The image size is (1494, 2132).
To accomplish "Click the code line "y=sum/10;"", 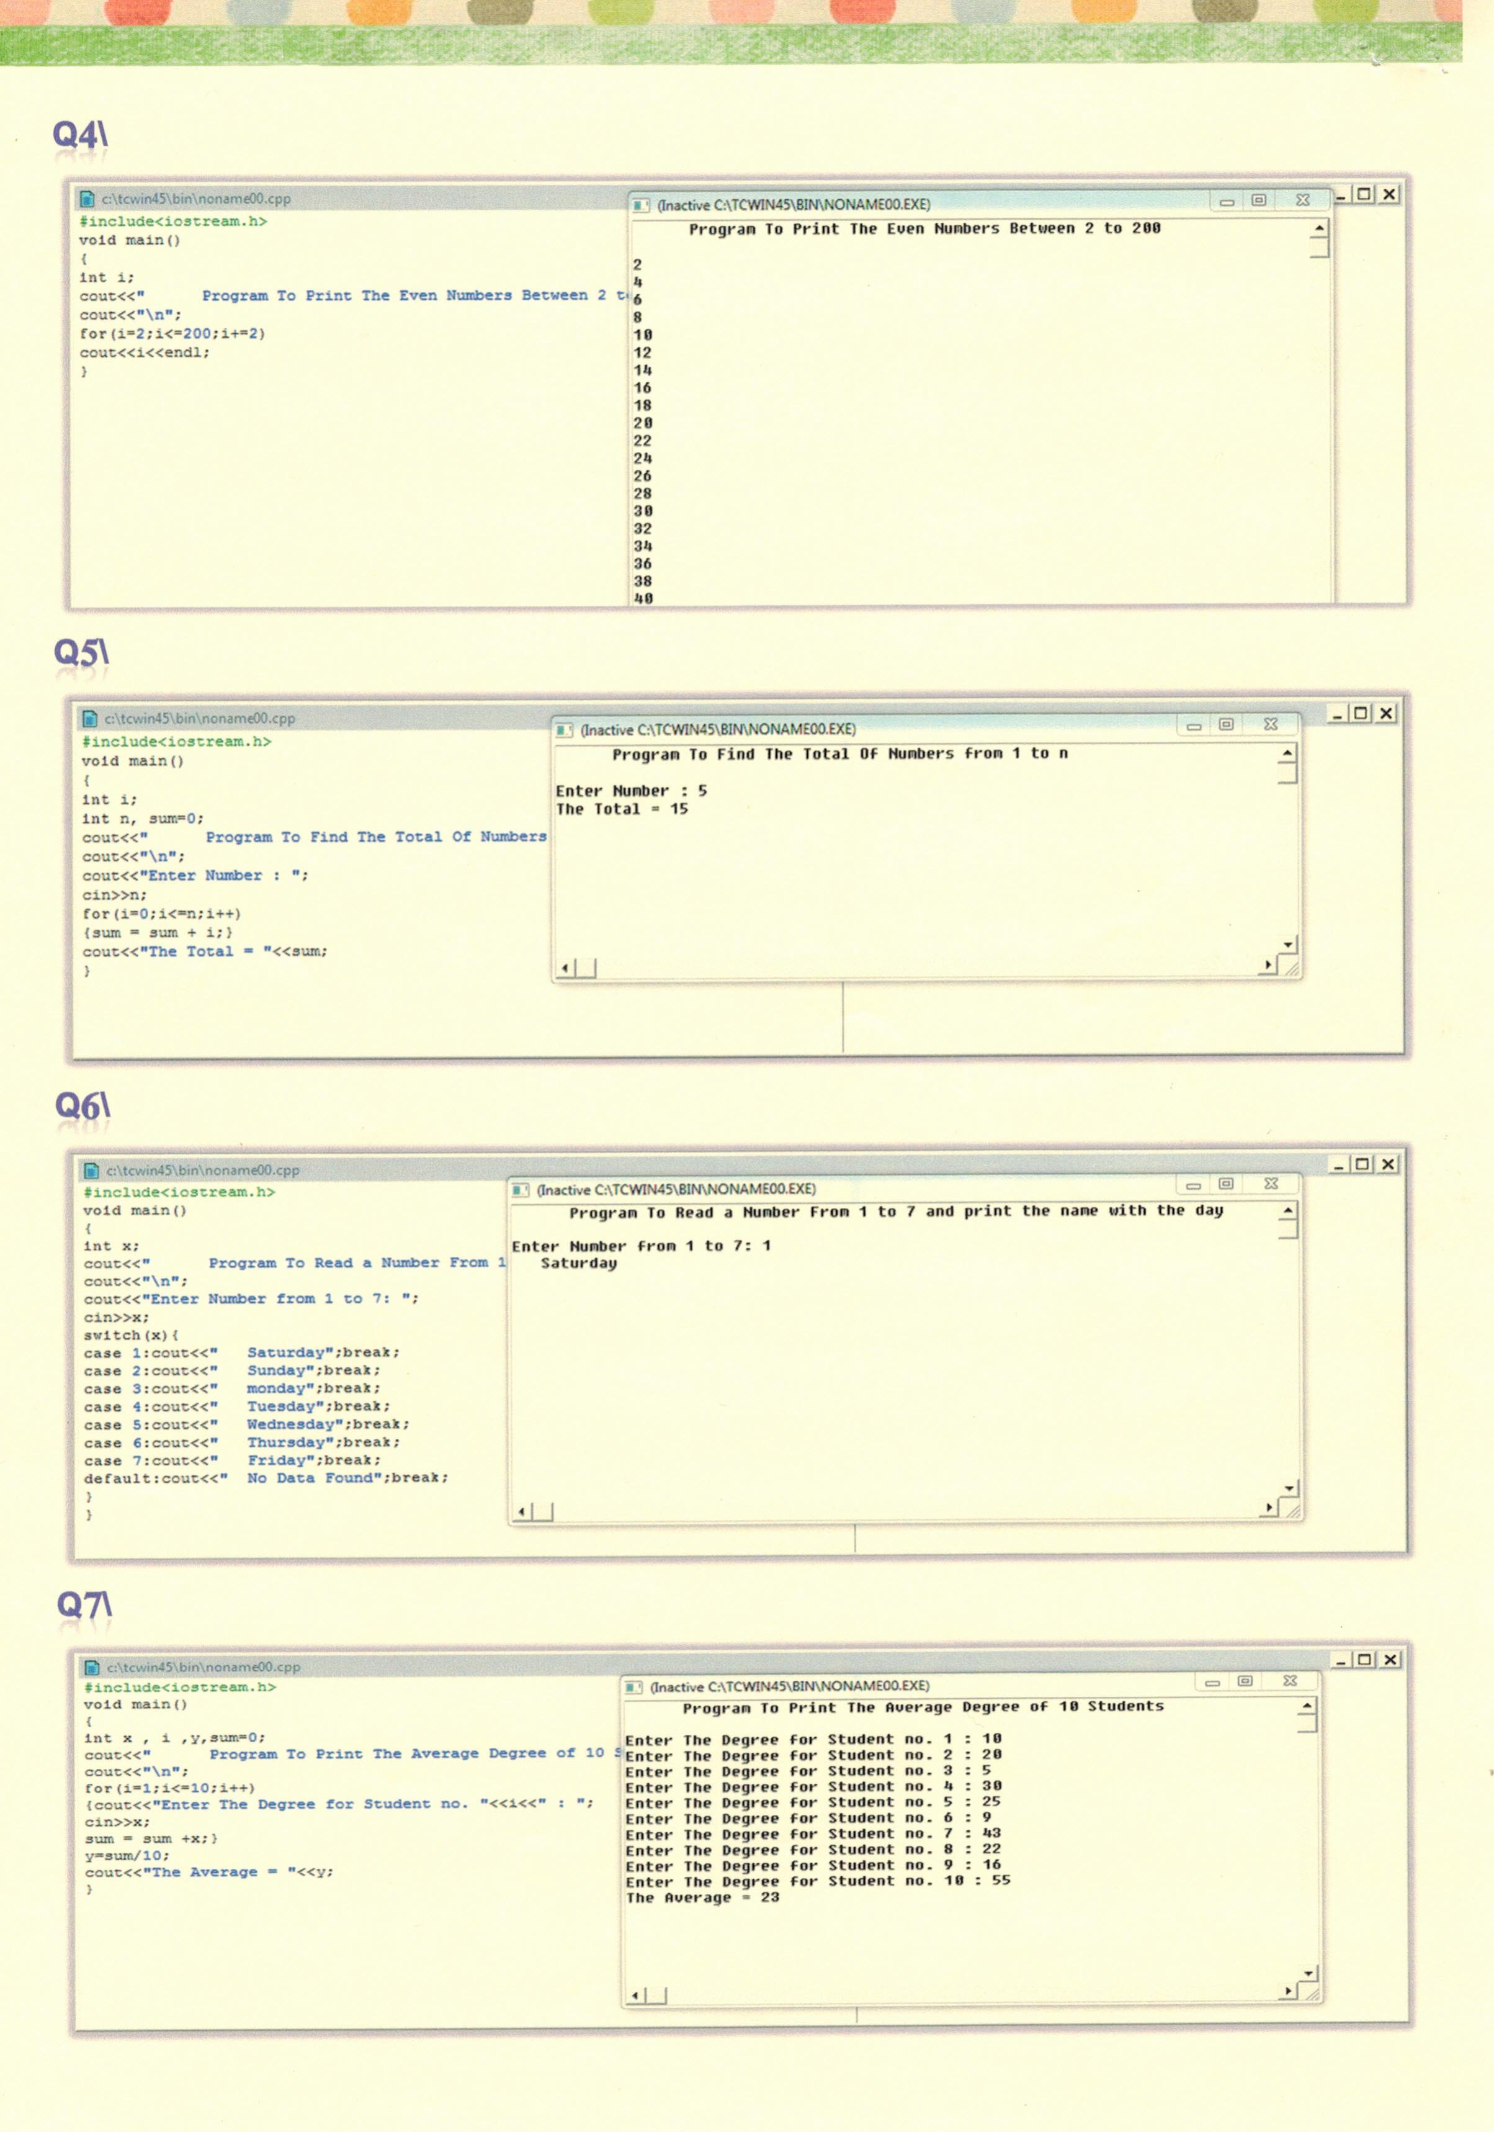I will [x=127, y=1855].
